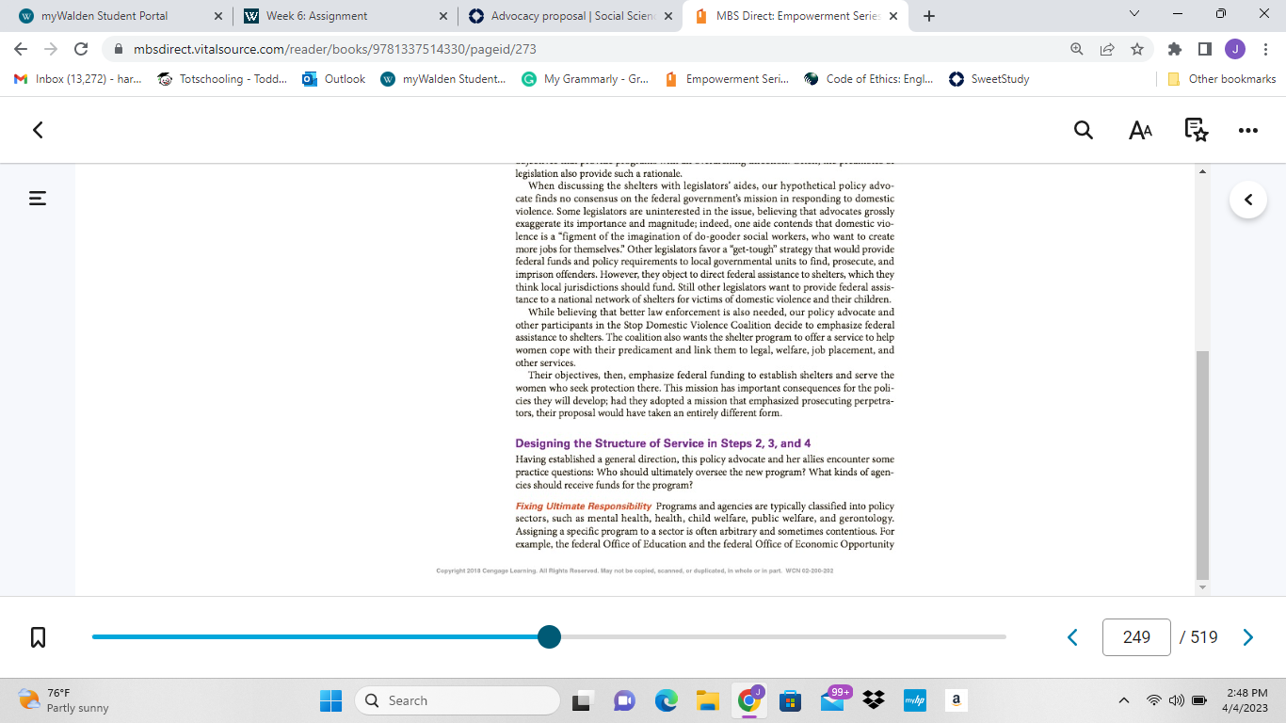Open the Task View taskbar icon
Screen dimensions: 1286x723
(x=584, y=700)
